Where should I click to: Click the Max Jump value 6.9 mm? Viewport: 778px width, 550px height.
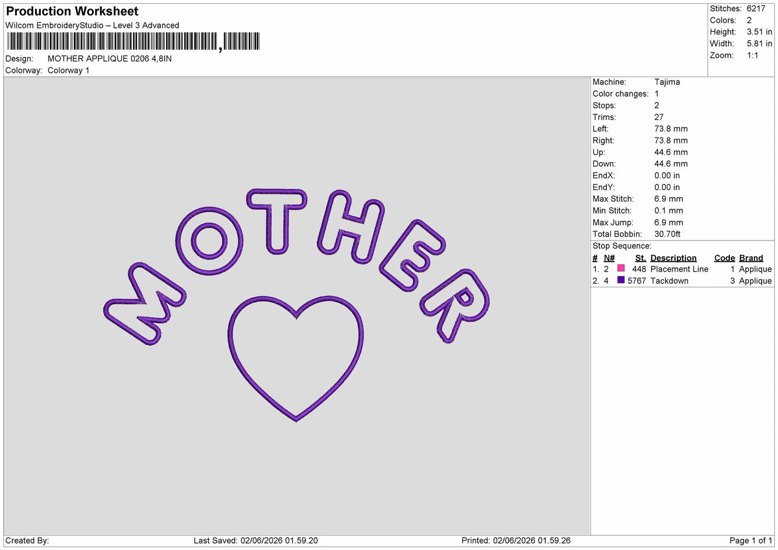tap(669, 222)
